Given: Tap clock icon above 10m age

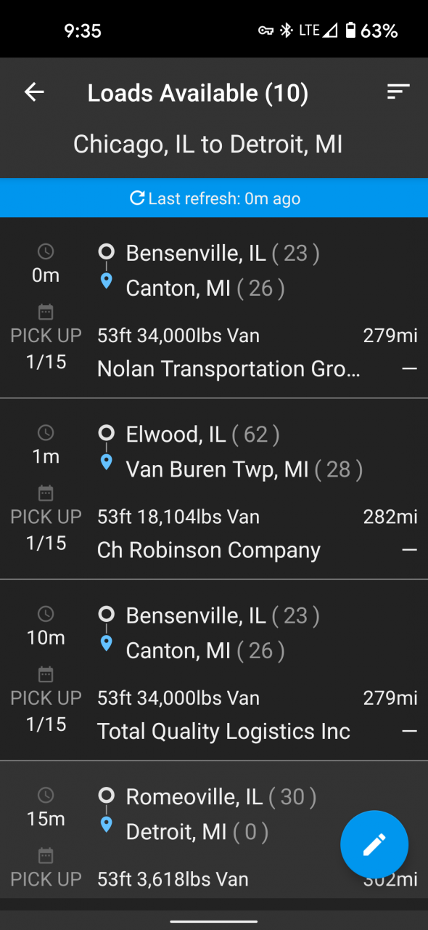Looking at the screenshot, I should point(46,615).
